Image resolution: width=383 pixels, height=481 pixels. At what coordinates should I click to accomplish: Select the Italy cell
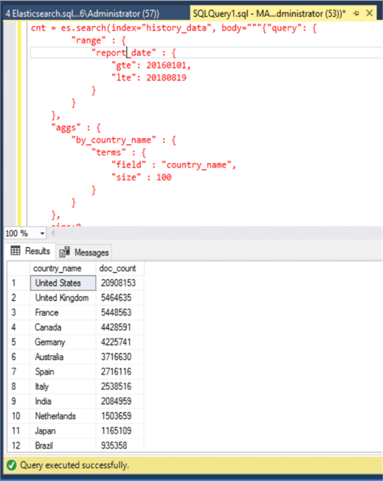[63, 386]
